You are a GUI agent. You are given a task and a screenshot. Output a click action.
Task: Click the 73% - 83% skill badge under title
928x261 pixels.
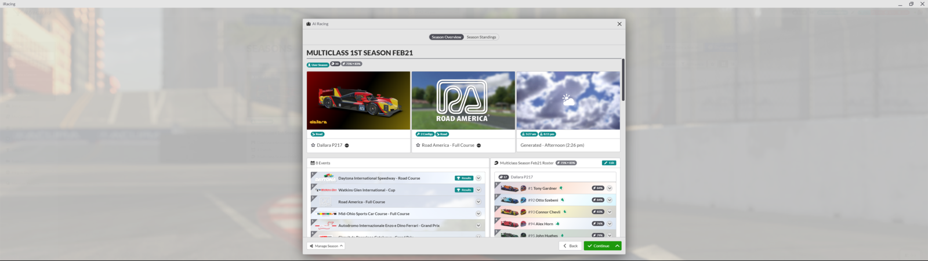(351, 64)
